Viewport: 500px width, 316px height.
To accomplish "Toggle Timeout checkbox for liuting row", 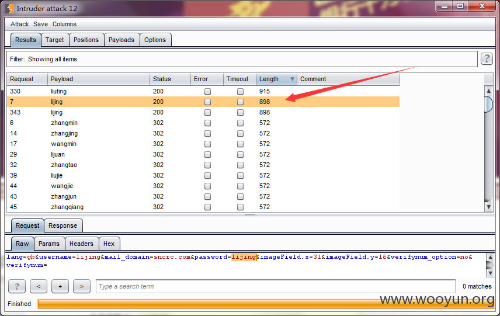I will 241,92.
